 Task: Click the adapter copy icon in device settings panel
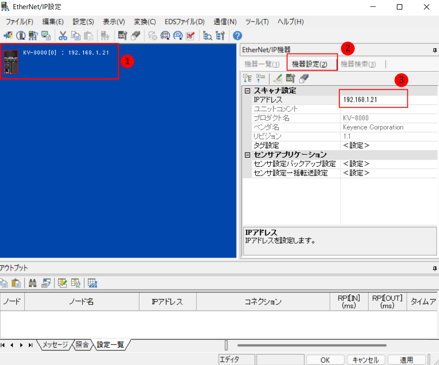[304, 78]
